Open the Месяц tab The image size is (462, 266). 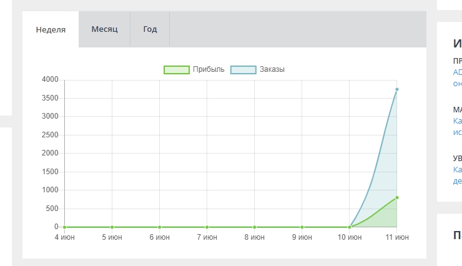pyautogui.click(x=104, y=29)
